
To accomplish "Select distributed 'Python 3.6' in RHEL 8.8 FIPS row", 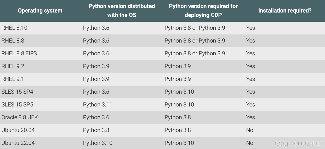I will pos(96,53).
